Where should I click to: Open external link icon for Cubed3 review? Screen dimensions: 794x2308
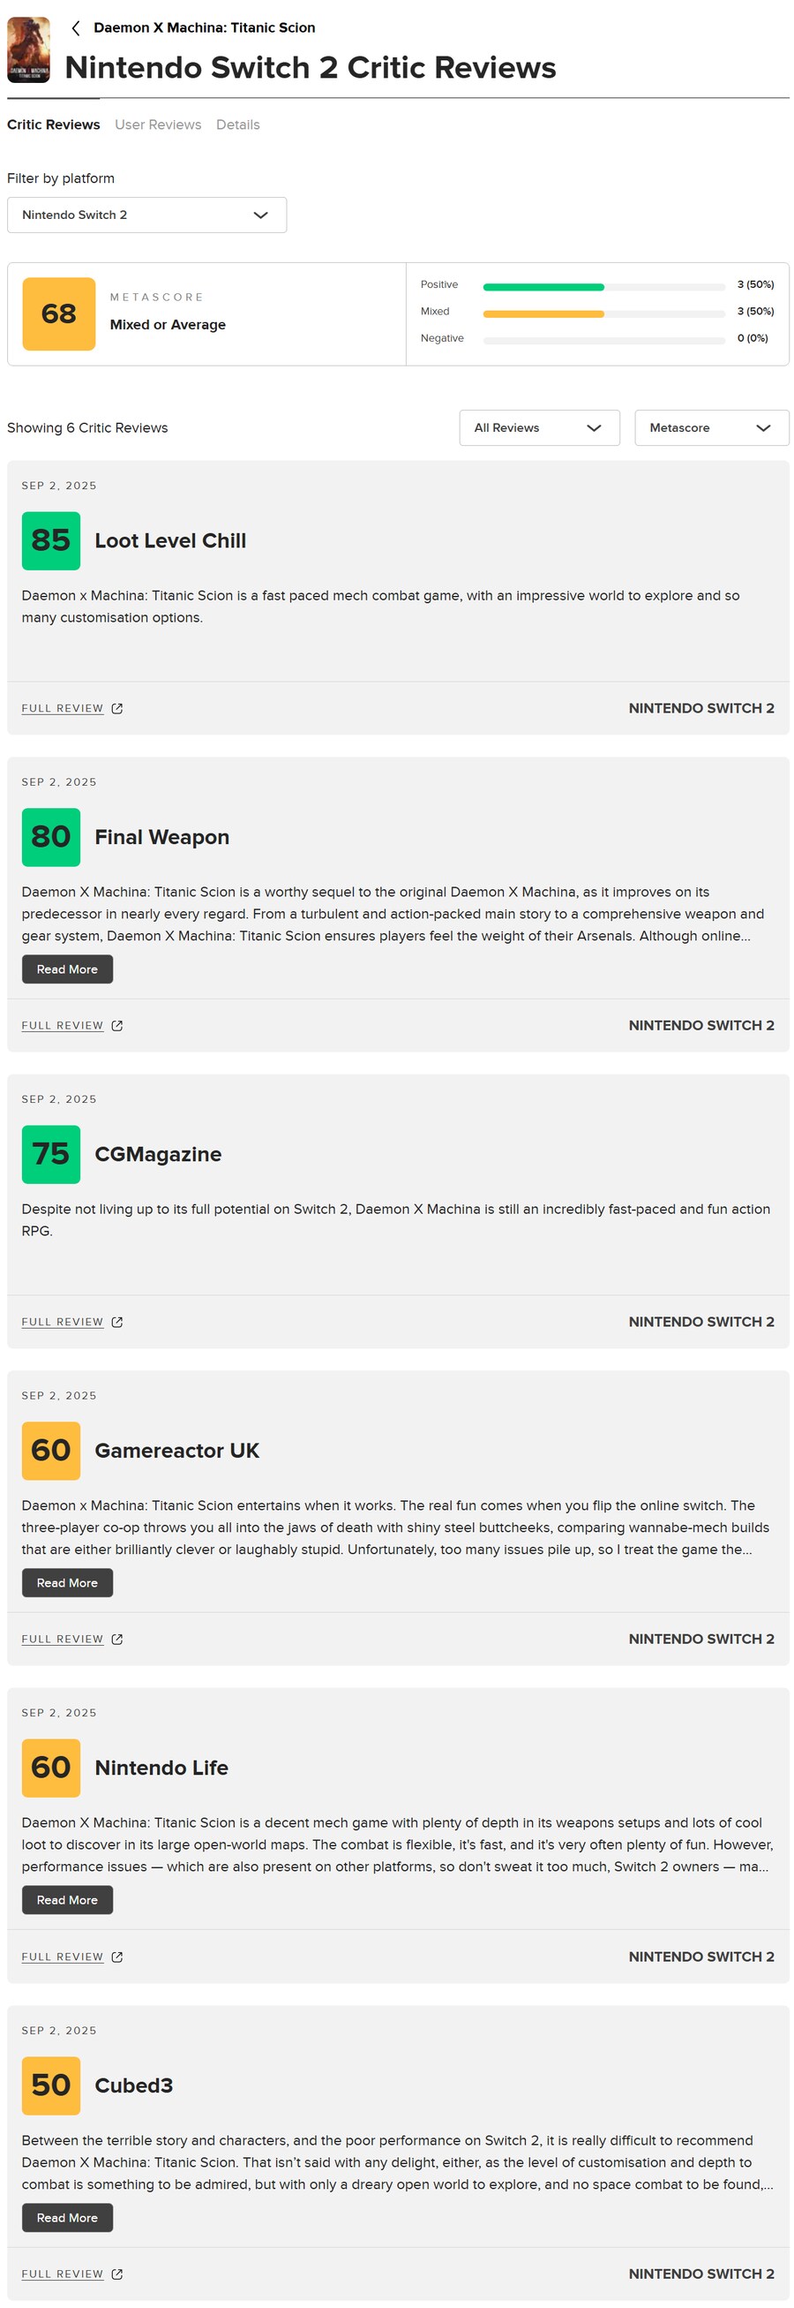coord(117,2274)
